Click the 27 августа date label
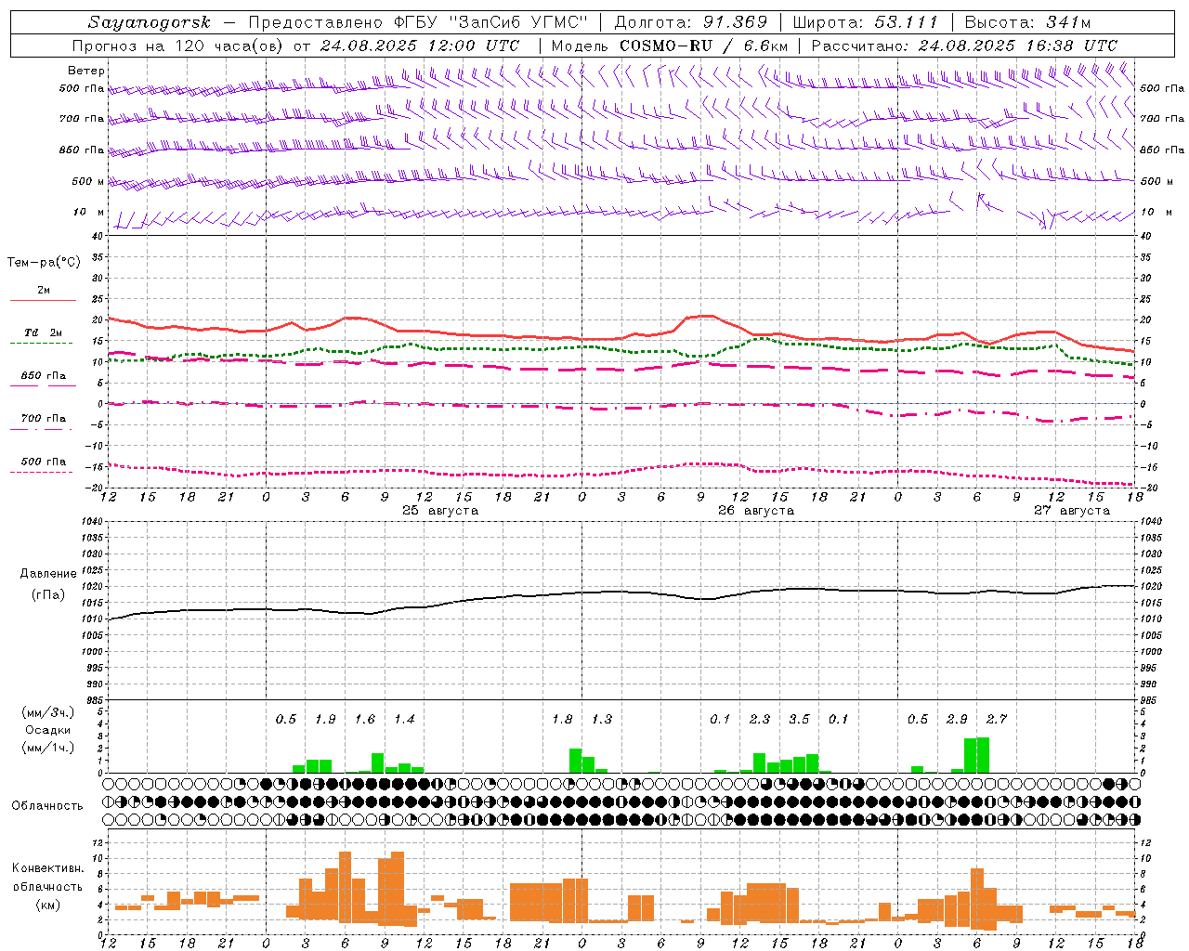 click(1071, 511)
